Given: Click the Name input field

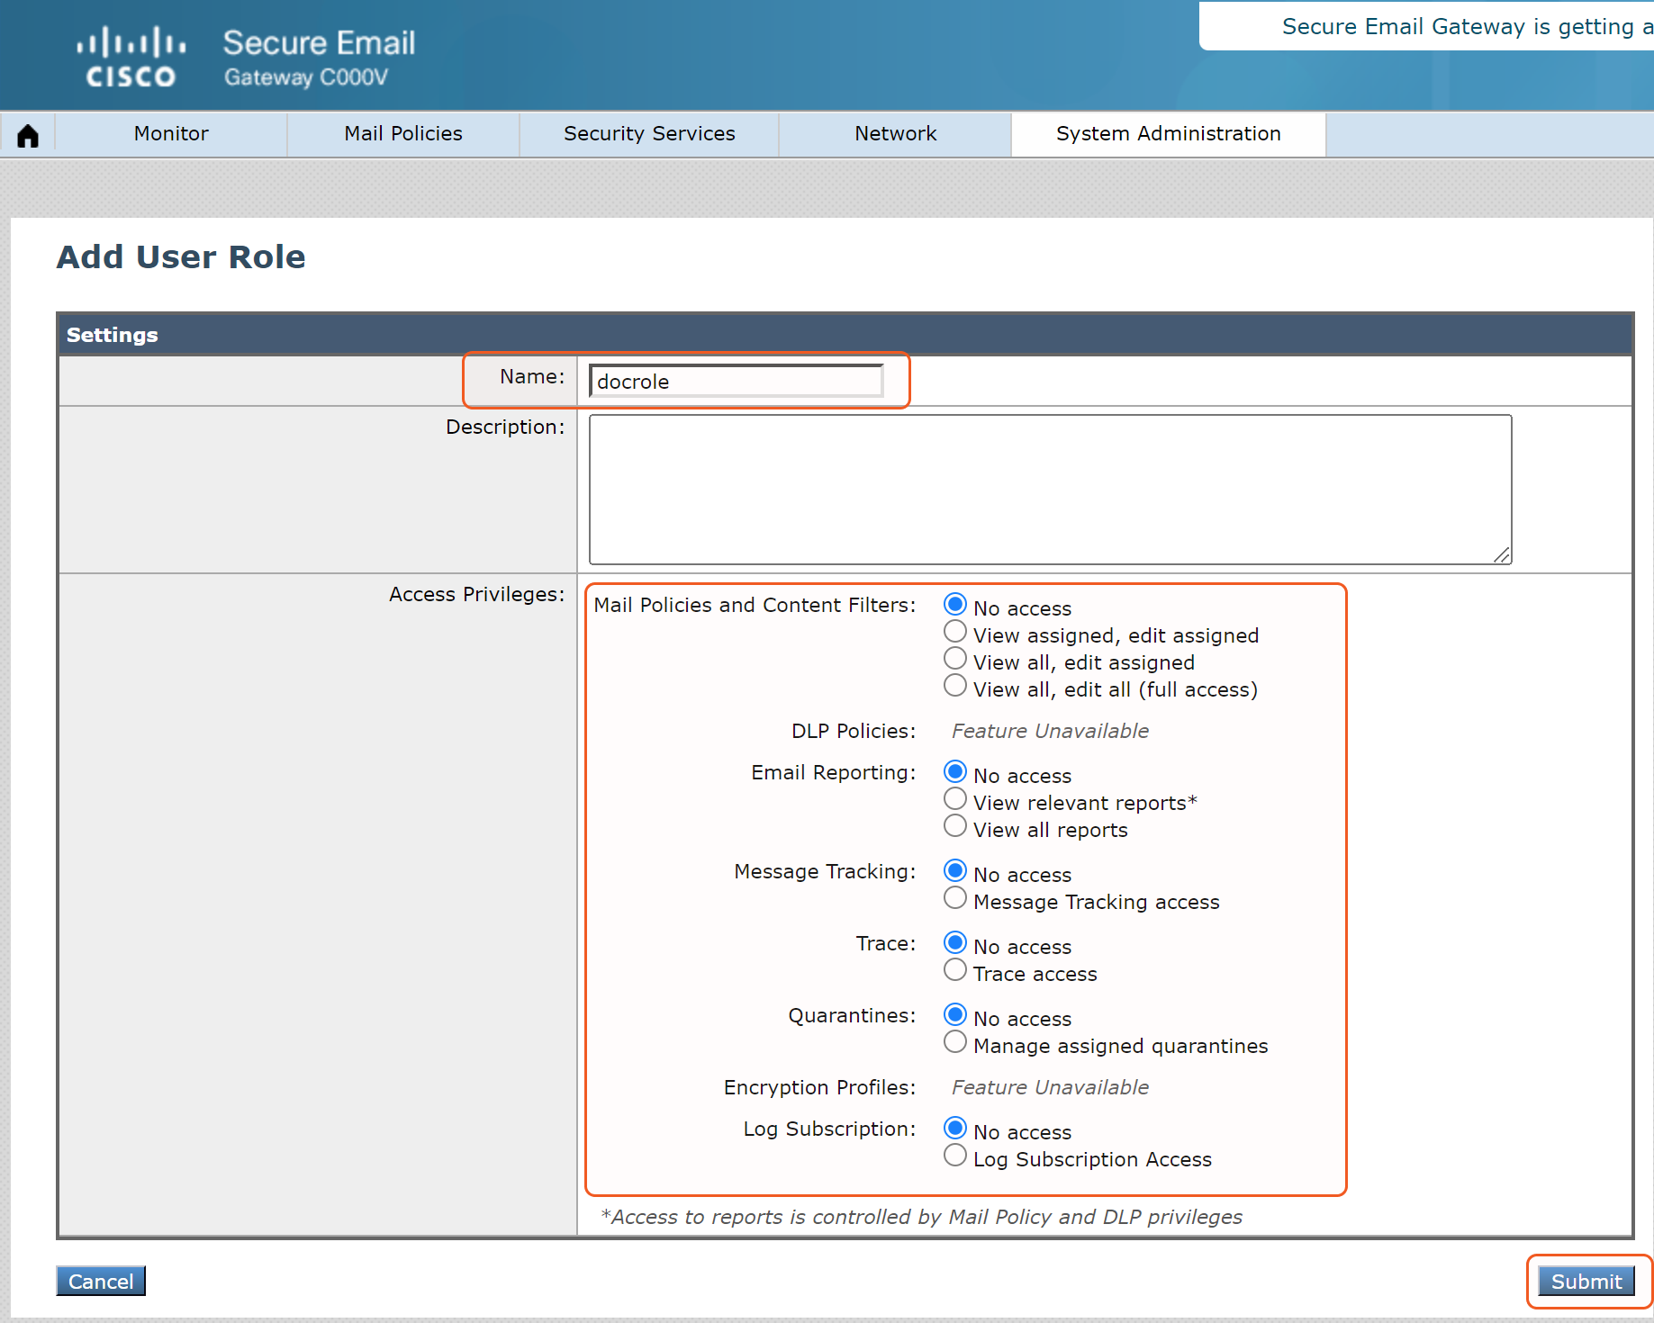Looking at the screenshot, I should [x=736, y=381].
